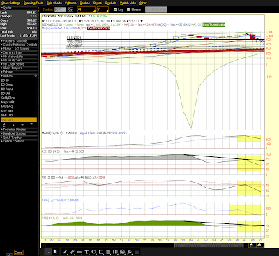Expand Technical Studies section

(x=19, y=130)
